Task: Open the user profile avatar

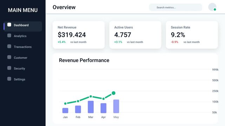Action: pos(212,7)
